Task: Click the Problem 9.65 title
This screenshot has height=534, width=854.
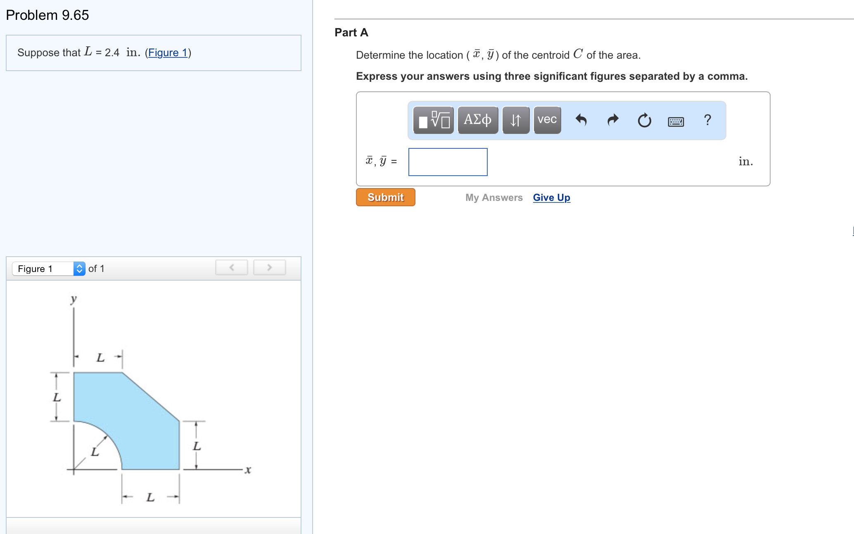Action: (x=47, y=15)
